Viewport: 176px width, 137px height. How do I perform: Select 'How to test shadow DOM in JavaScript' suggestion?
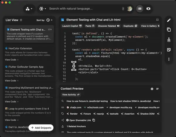click(x=131, y=101)
